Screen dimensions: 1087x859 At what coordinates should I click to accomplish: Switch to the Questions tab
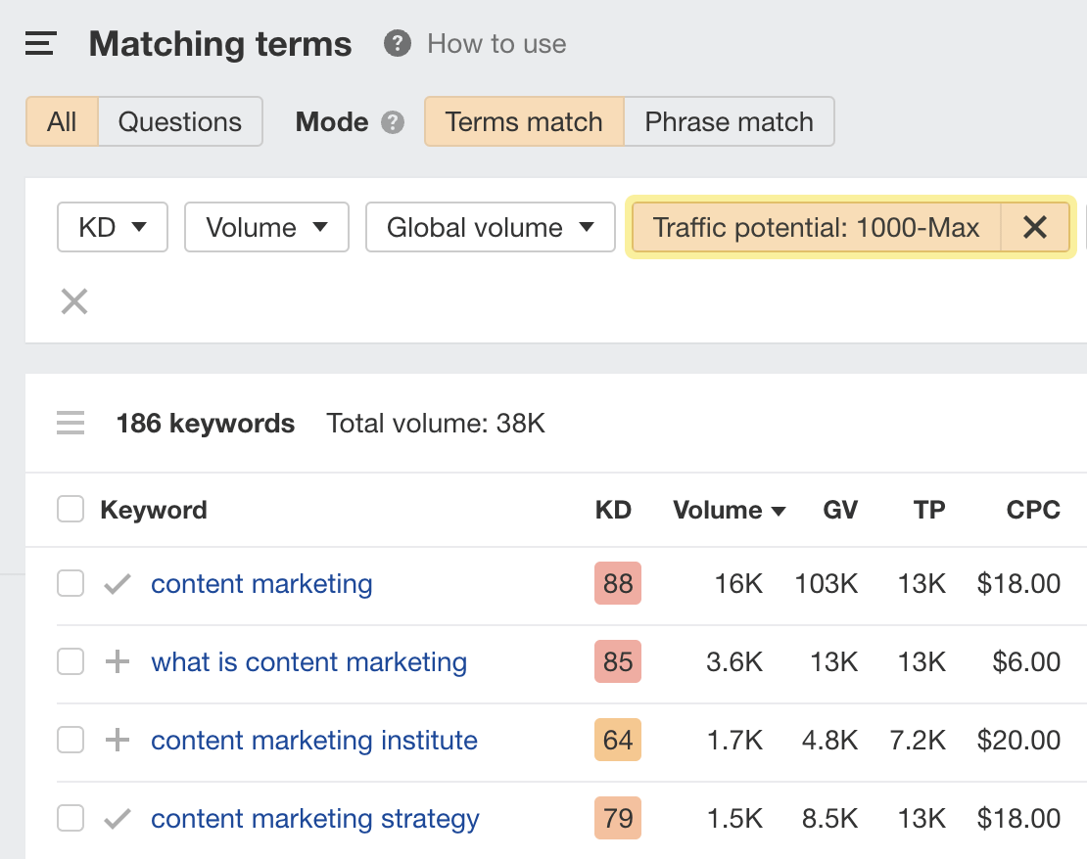pos(180,122)
